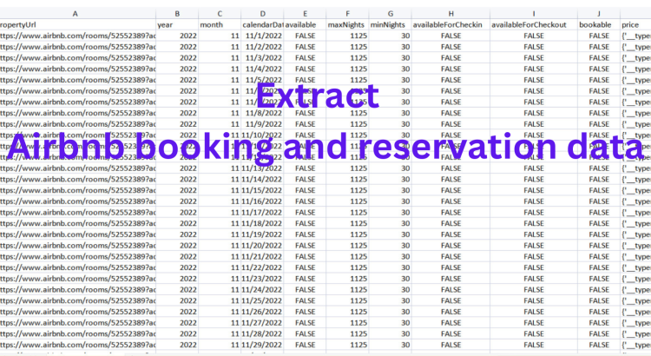Click the 'minNights' header cell

(391, 25)
